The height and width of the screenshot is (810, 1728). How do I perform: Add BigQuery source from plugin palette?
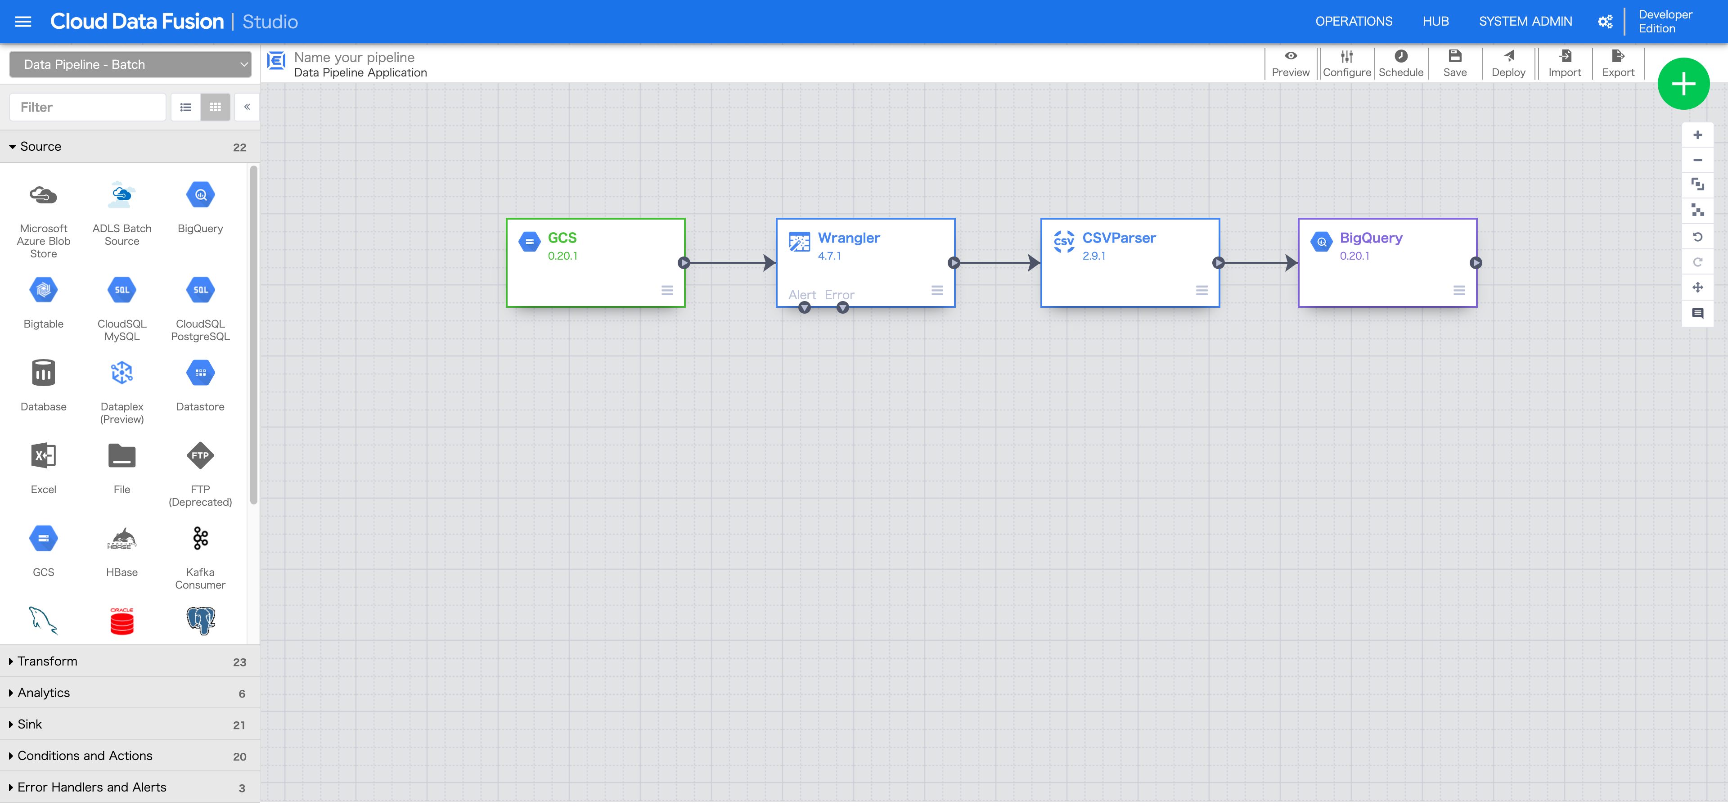(x=201, y=207)
